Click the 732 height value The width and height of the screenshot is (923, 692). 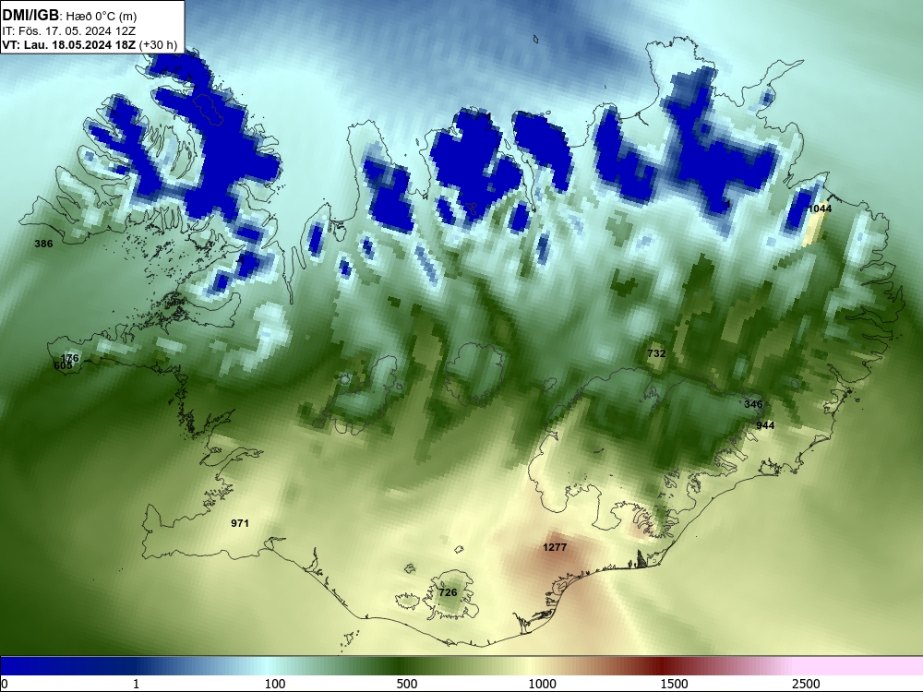656,353
